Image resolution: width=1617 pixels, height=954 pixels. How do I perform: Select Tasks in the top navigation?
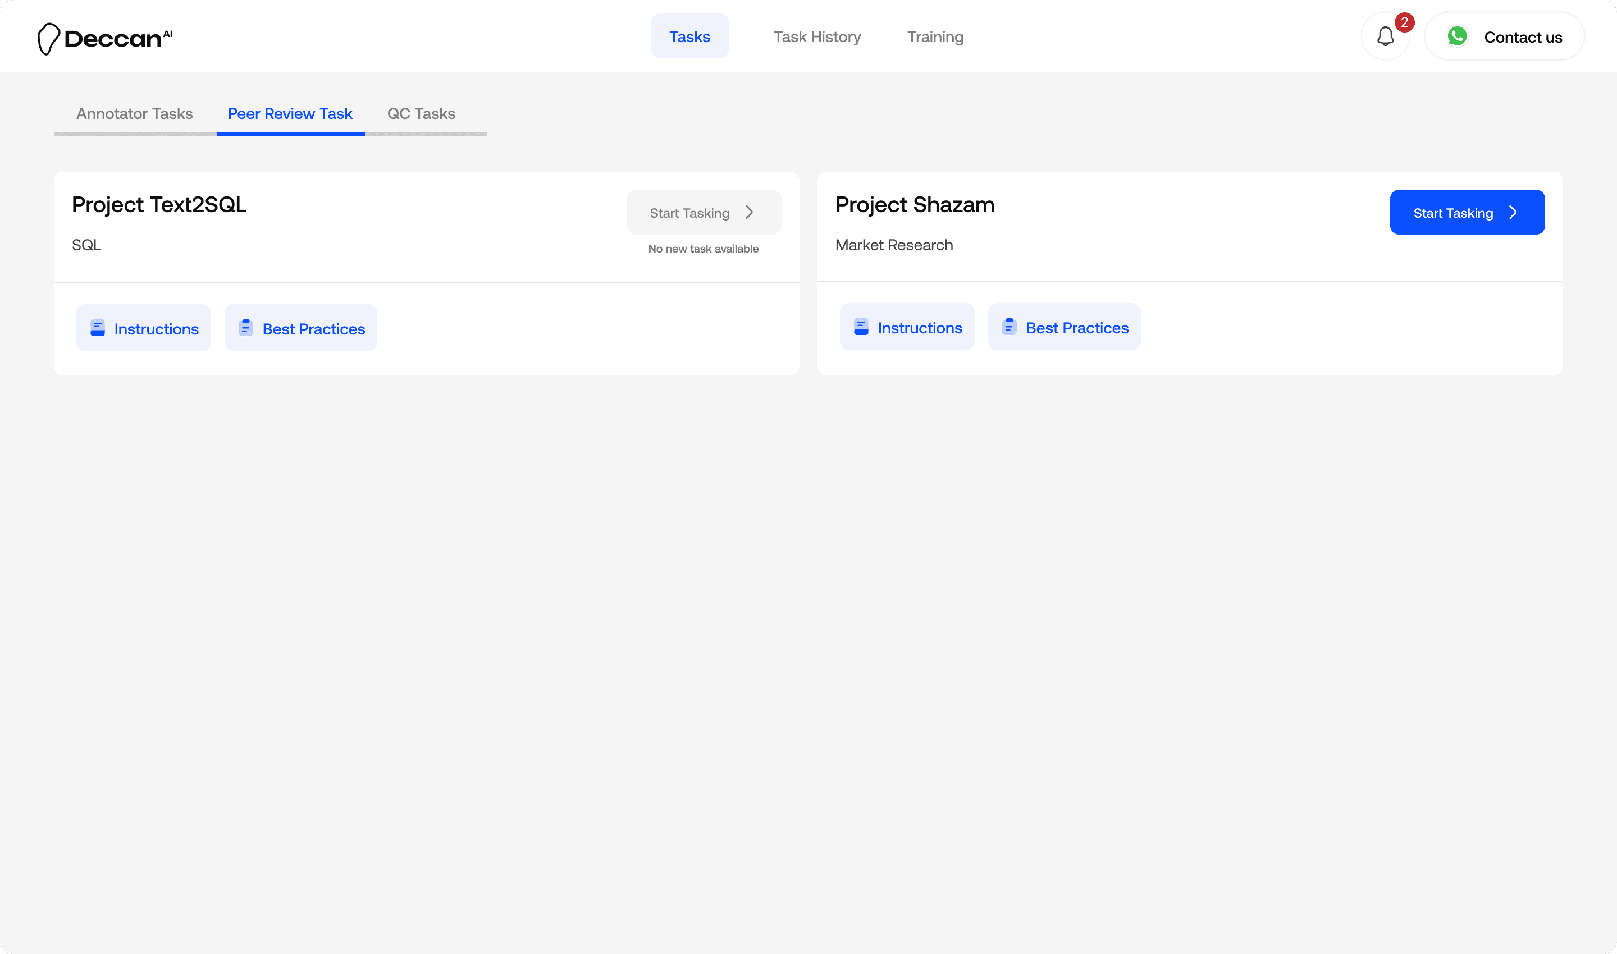coord(689,36)
